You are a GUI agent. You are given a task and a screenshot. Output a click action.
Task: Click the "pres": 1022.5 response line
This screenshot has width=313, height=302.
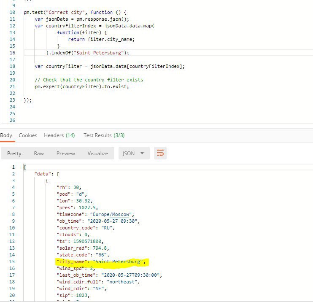[77, 208]
